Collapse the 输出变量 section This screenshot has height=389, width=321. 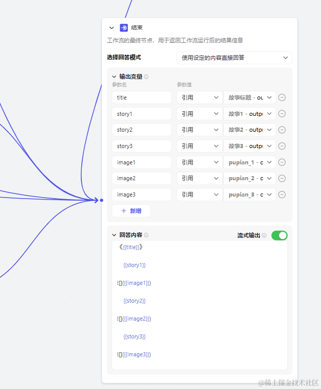coord(114,77)
